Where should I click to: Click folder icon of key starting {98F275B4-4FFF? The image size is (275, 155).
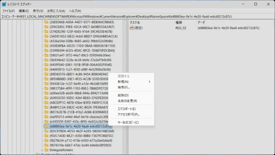46,88
